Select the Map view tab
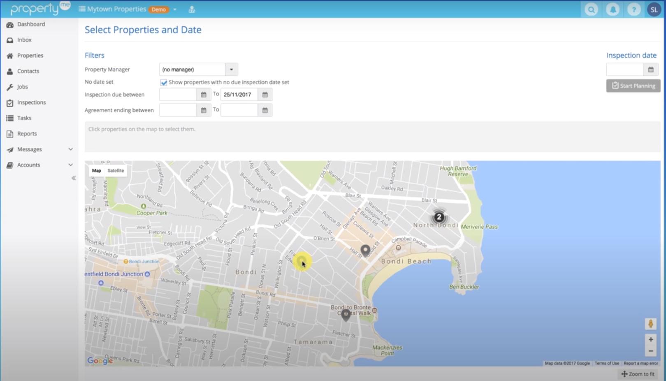The image size is (666, 381). 96,170
